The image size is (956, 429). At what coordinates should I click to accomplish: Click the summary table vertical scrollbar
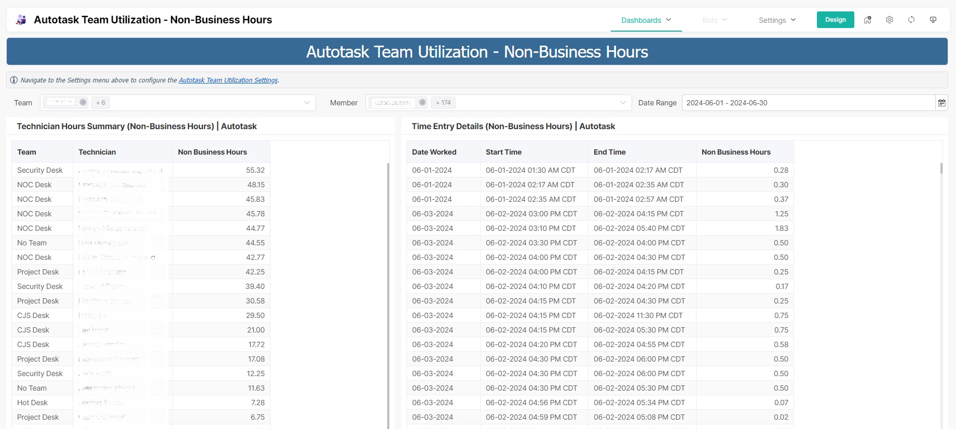[388, 296]
